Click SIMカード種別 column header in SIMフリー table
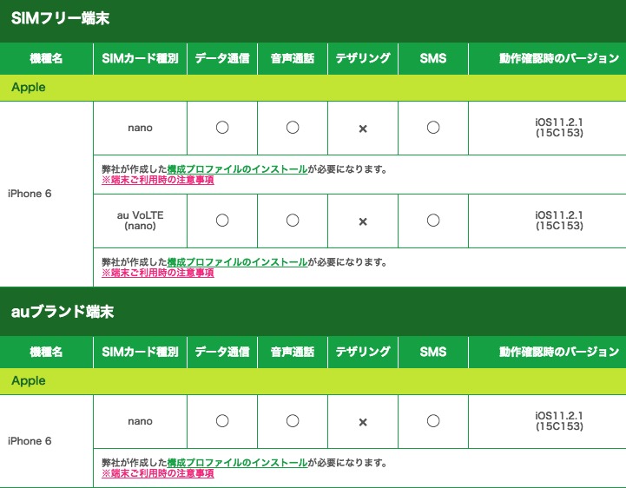The width and height of the screenshot is (626, 488). (140, 59)
